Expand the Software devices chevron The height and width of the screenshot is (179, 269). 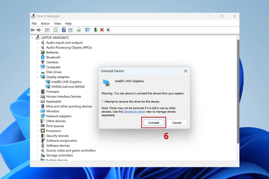pyautogui.click(x=38, y=145)
